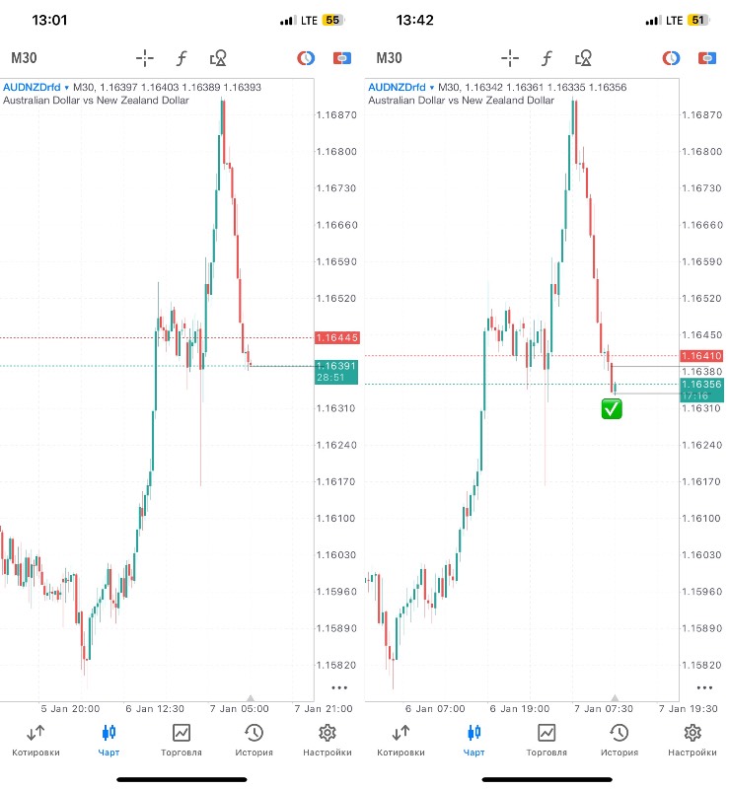The height and width of the screenshot is (789, 729).
Task: Tap green checkmark marker on right chart
Action: coord(612,408)
